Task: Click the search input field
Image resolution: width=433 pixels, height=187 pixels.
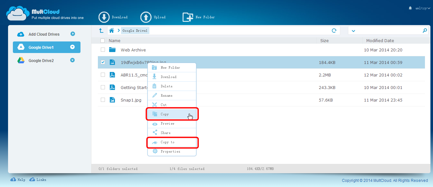Action: pyautogui.click(x=389, y=31)
